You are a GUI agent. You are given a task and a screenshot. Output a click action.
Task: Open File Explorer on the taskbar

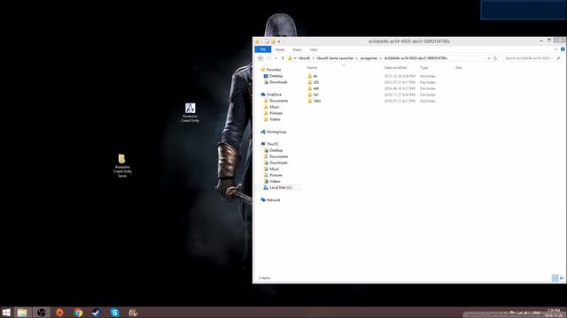(22, 312)
